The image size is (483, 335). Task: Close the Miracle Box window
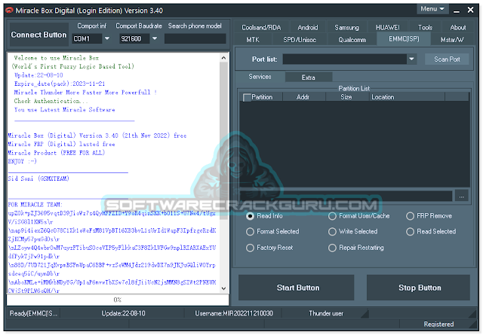470,10
